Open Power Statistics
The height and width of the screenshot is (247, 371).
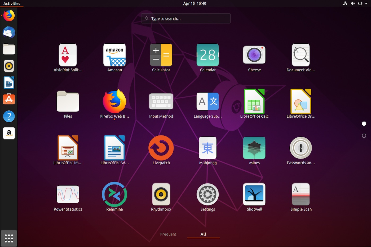pyautogui.click(x=68, y=194)
